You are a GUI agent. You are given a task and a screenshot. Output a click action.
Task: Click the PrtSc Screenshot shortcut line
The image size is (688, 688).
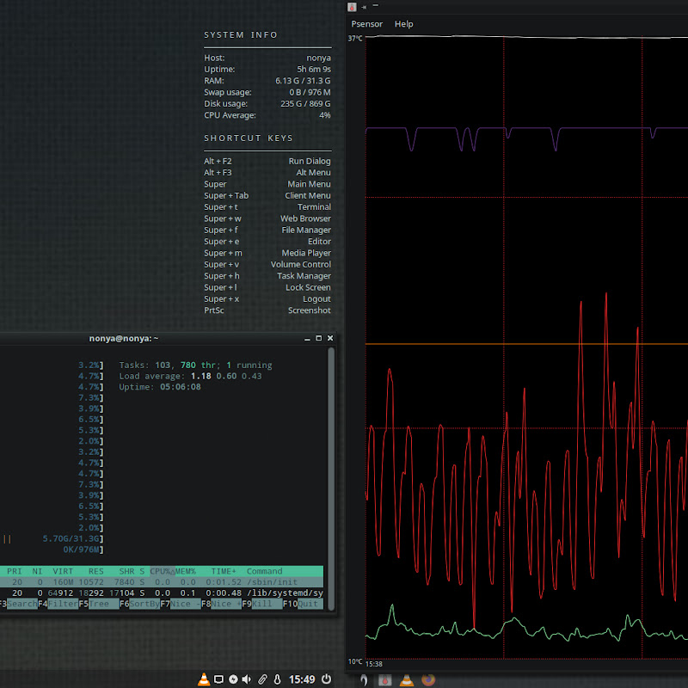[x=267, y=310]
